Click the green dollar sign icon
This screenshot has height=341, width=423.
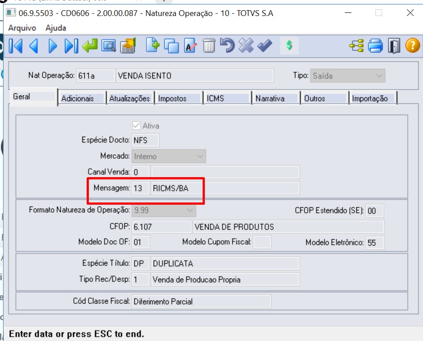[x=289, y=45]
